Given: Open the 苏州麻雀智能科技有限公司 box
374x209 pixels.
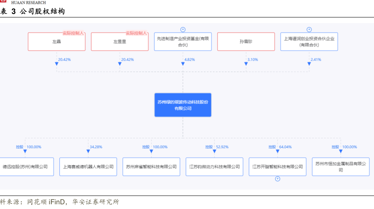Looking at the screenshot, I should pos(151,167).
